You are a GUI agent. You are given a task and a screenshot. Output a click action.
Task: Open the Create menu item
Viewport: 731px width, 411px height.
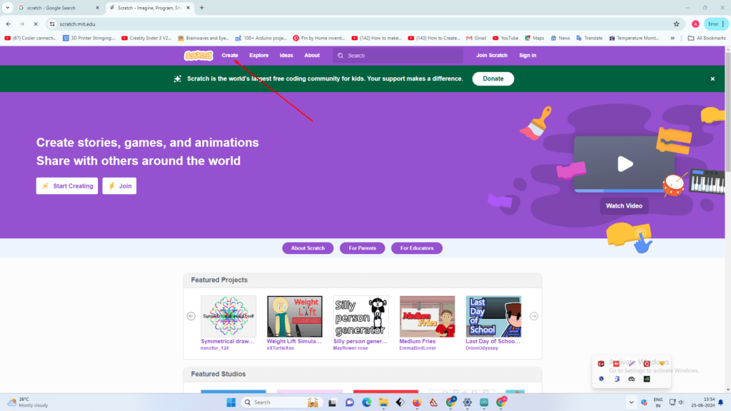230,56
